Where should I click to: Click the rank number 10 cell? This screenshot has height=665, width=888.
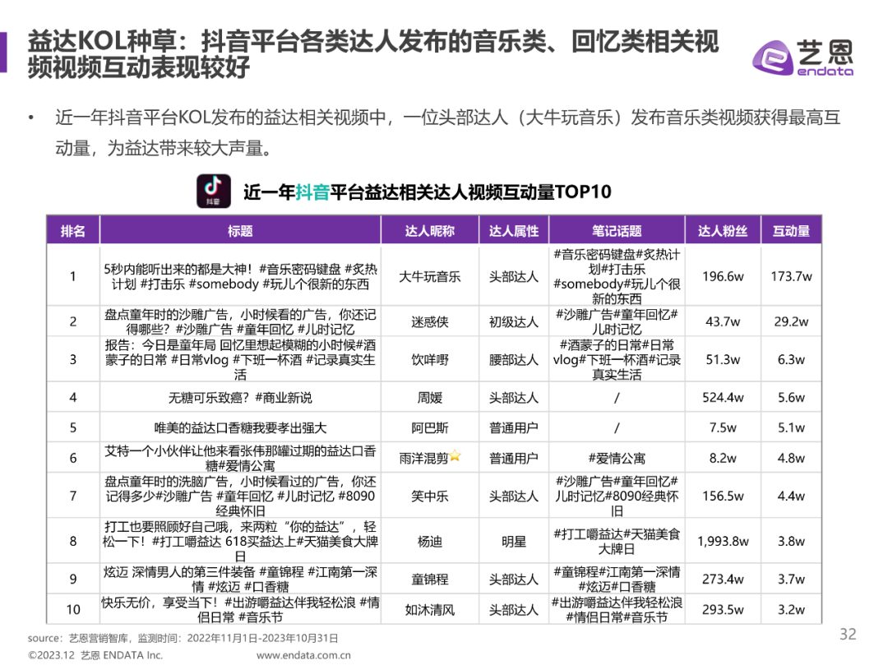pyautogui.click(x=73, y=610)
